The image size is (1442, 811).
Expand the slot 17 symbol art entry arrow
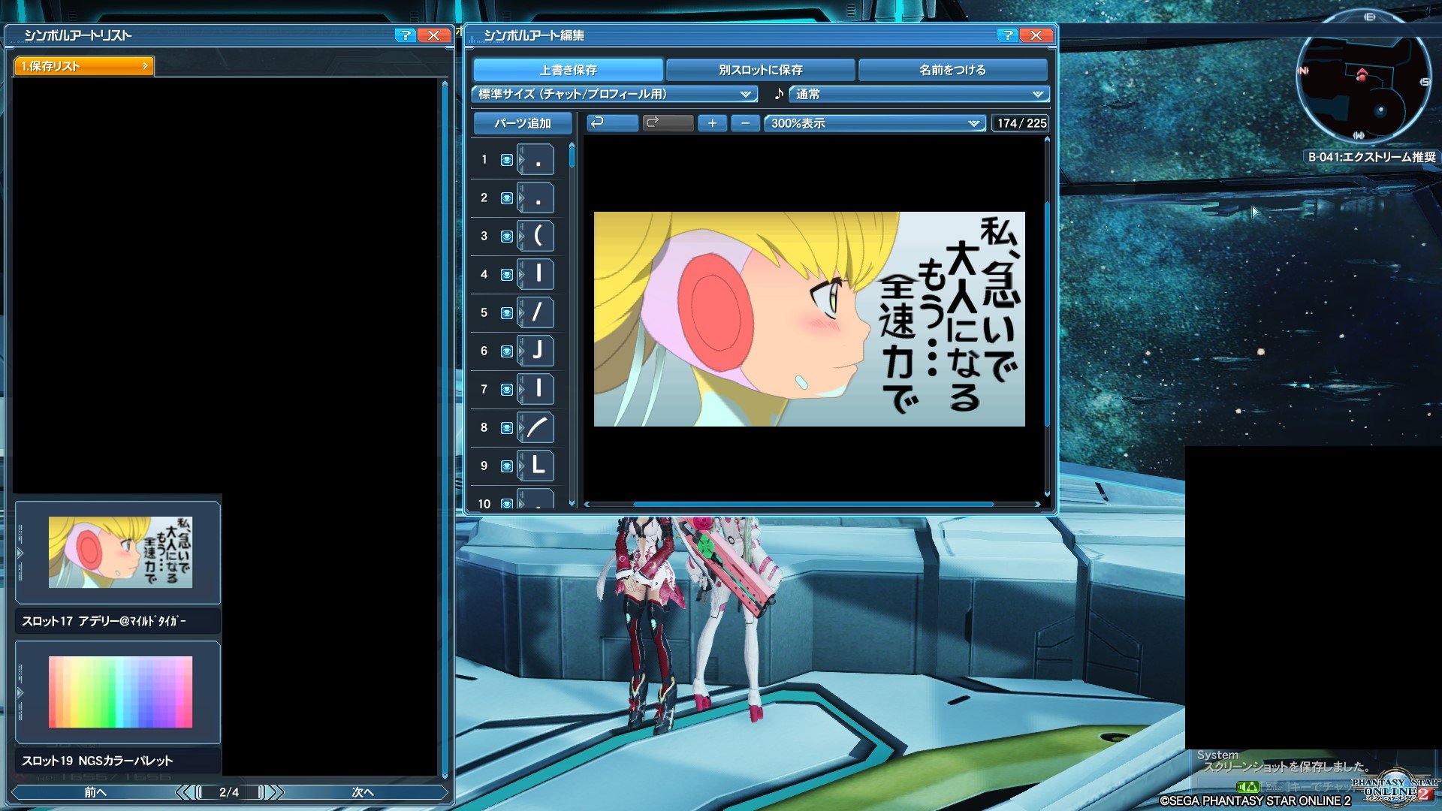point(20,553)
